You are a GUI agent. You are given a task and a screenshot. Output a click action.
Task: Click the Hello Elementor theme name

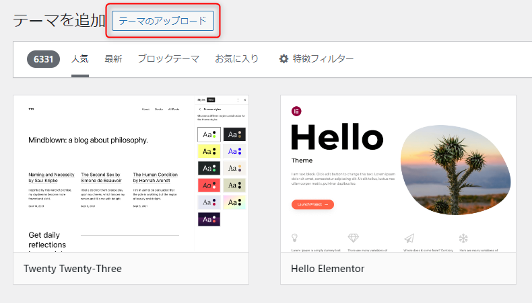327,269
